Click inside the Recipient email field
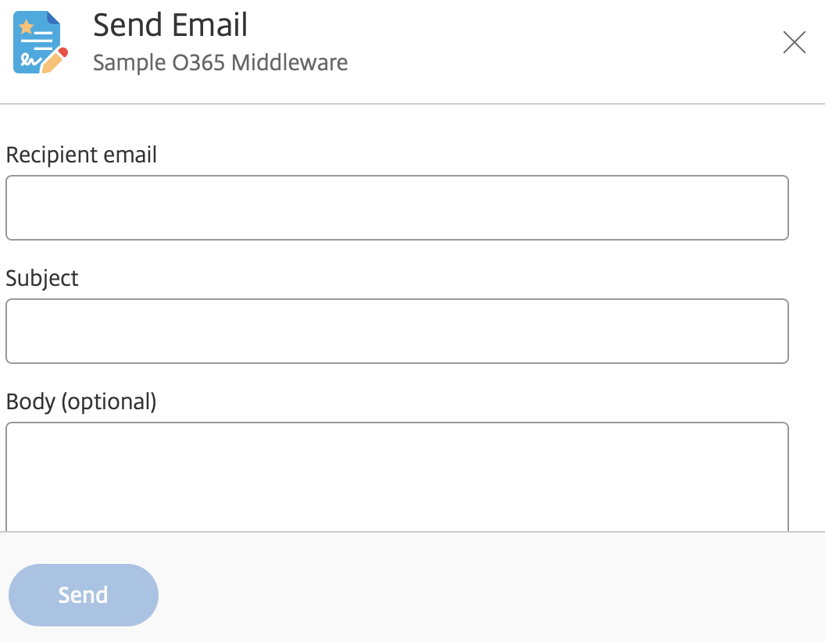 (x=397, y=207)
